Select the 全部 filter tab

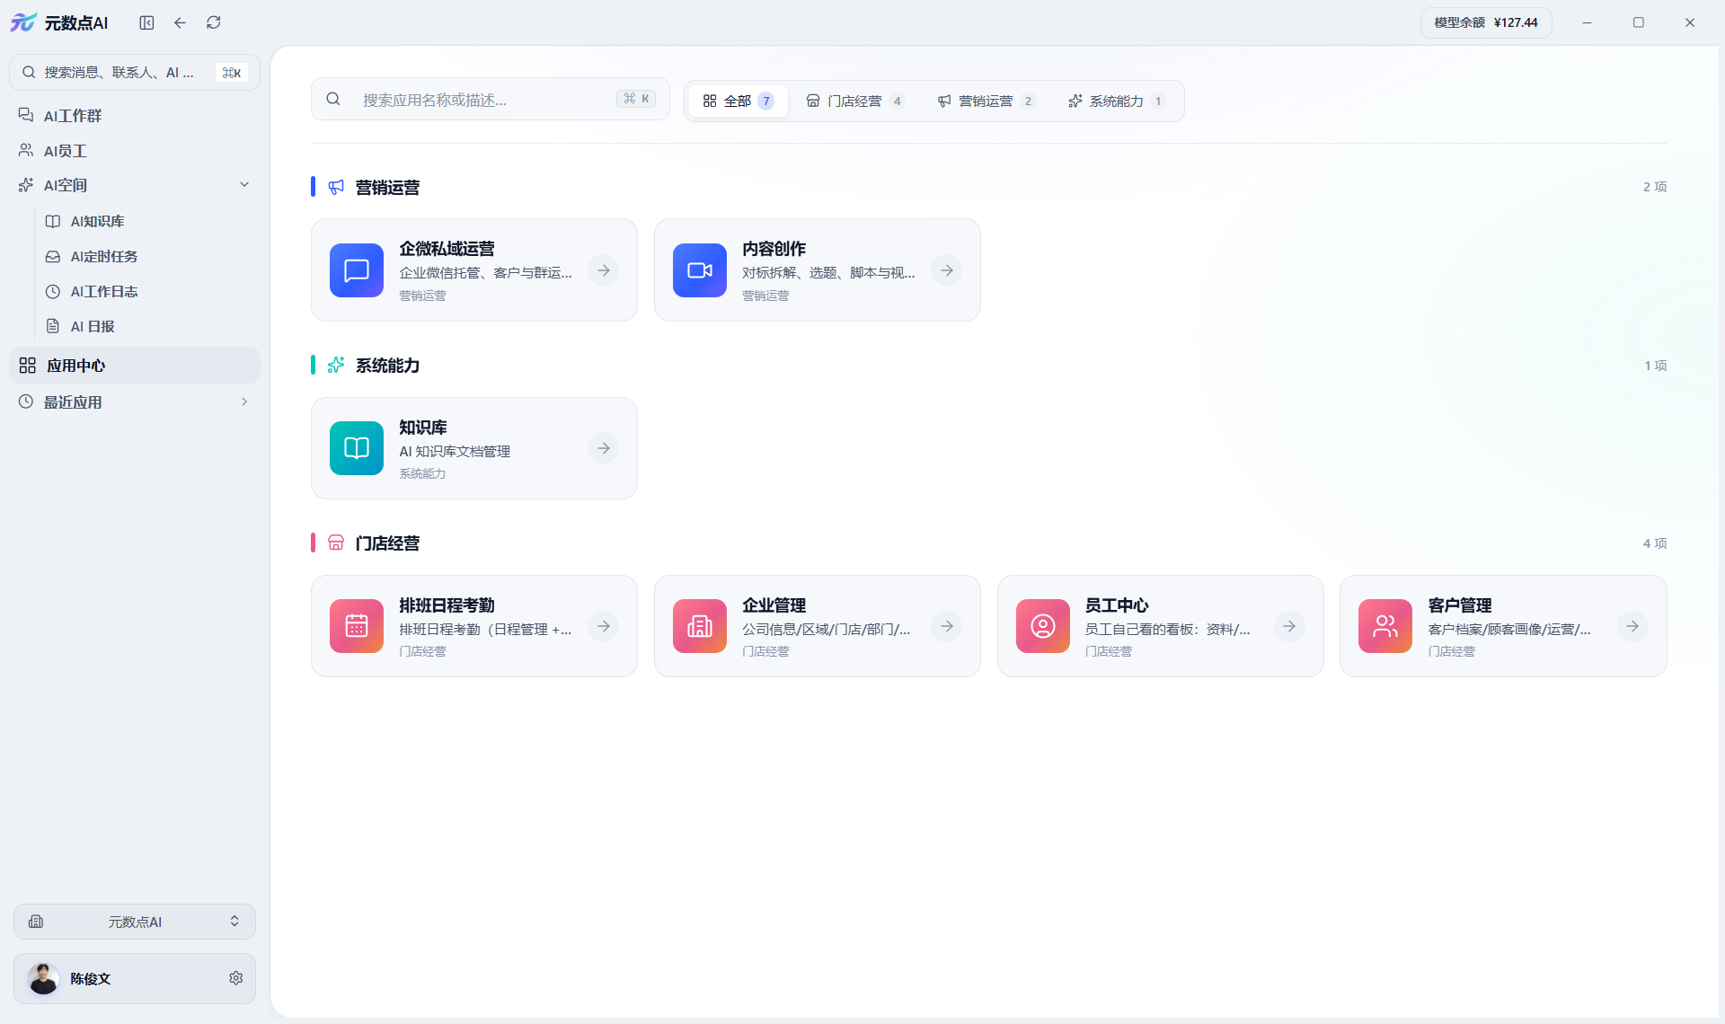pos(739,101)
